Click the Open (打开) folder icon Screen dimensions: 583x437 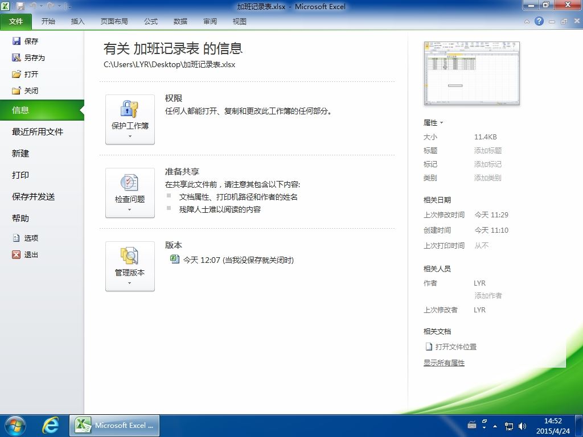tap(17, 74)
